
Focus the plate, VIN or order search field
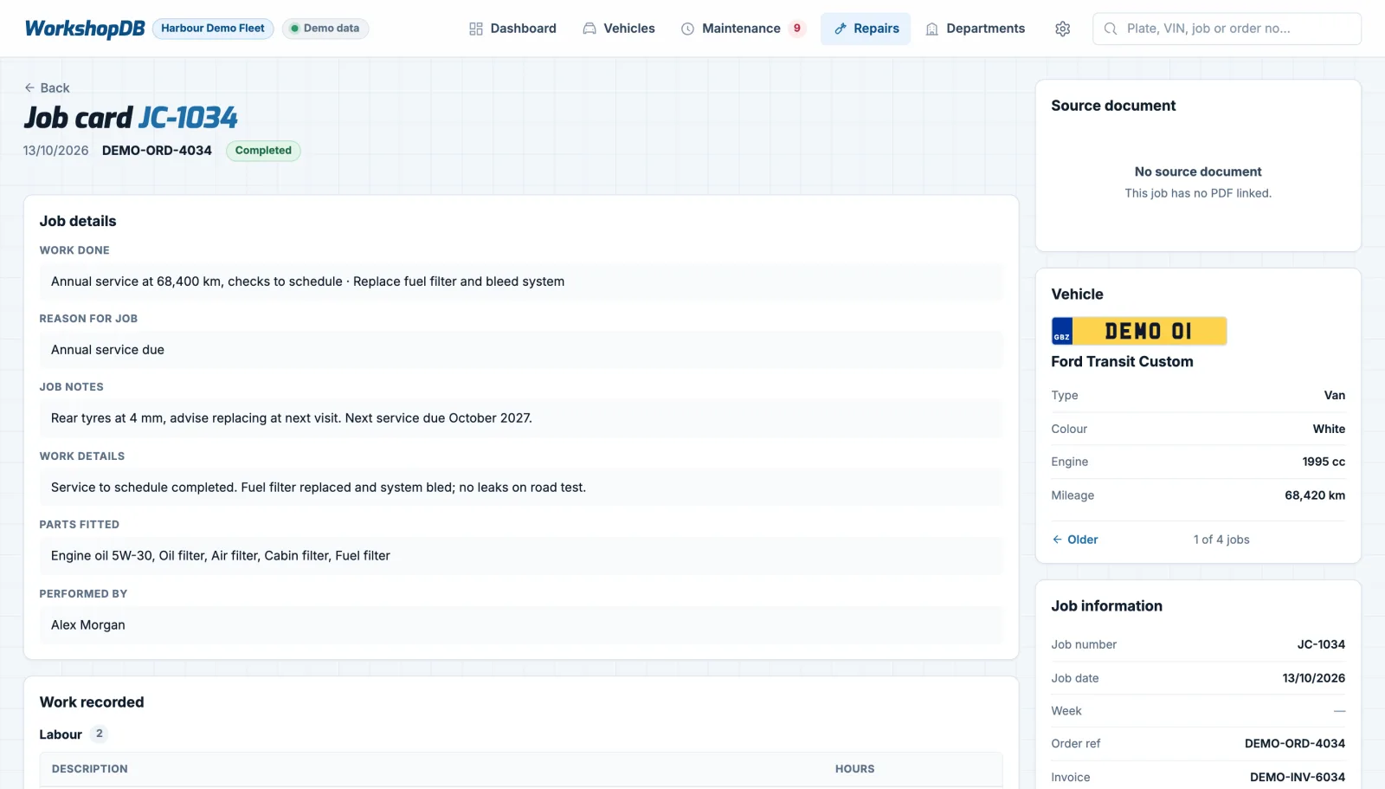click(1227, 29)
